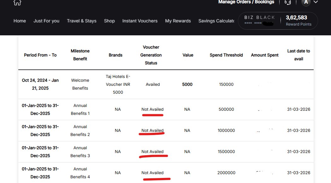Click the customer support headset icon
This screenshot has width=331, height=183.
287,2
